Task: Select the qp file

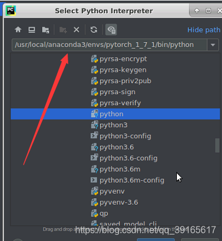Action: point(115,213)
